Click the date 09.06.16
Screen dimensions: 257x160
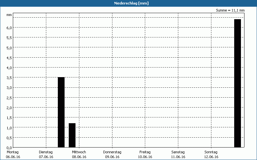(x=112, y=157)
